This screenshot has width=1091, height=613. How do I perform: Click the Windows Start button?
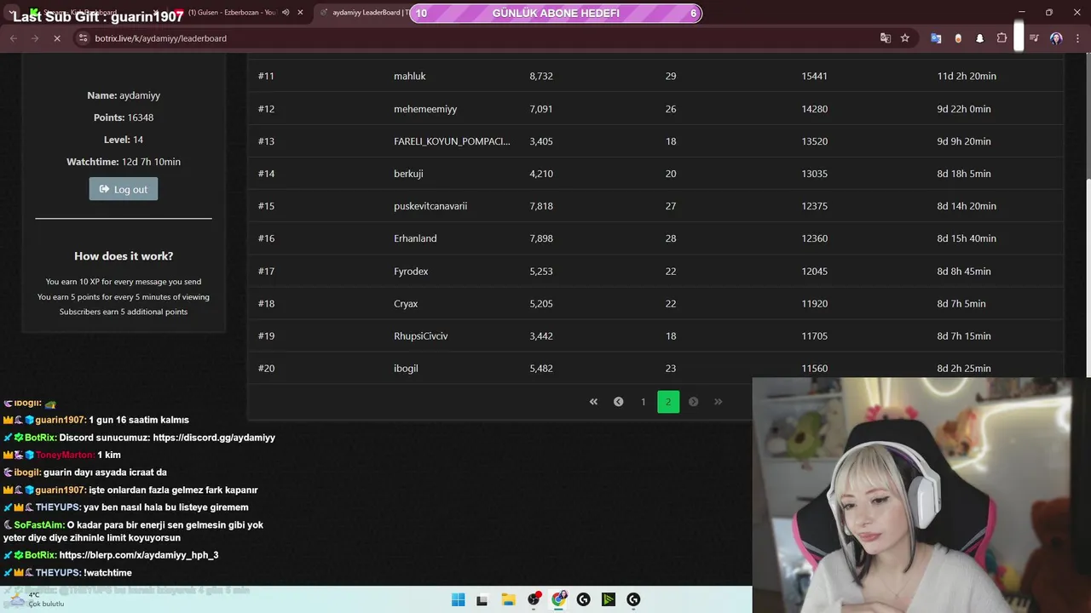(x=458, y=599)
